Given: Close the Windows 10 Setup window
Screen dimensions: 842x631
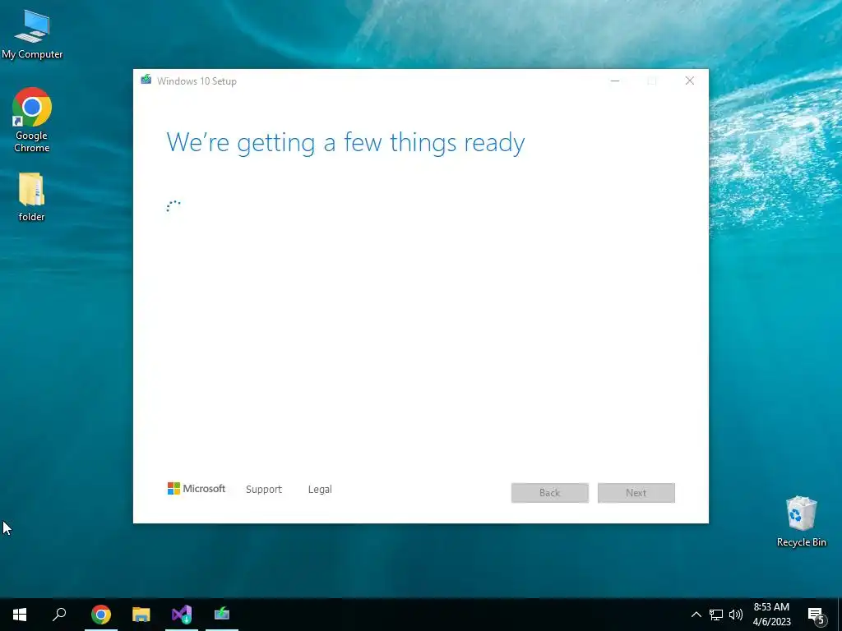Looking at the screenshot, I should tap(690, 81).
